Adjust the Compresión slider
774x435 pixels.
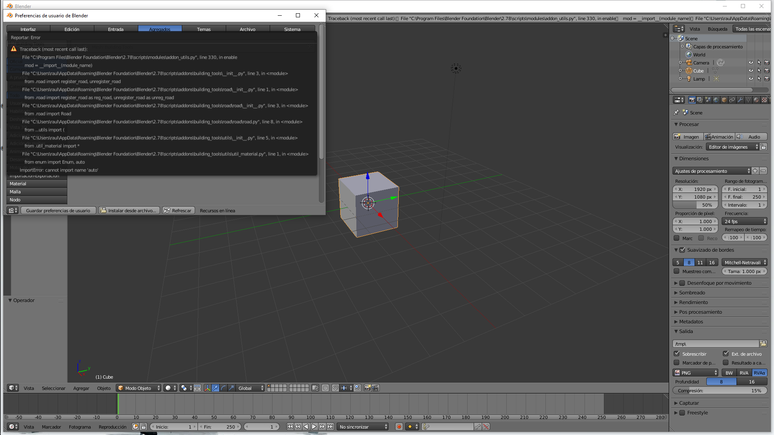pos(720,391)
